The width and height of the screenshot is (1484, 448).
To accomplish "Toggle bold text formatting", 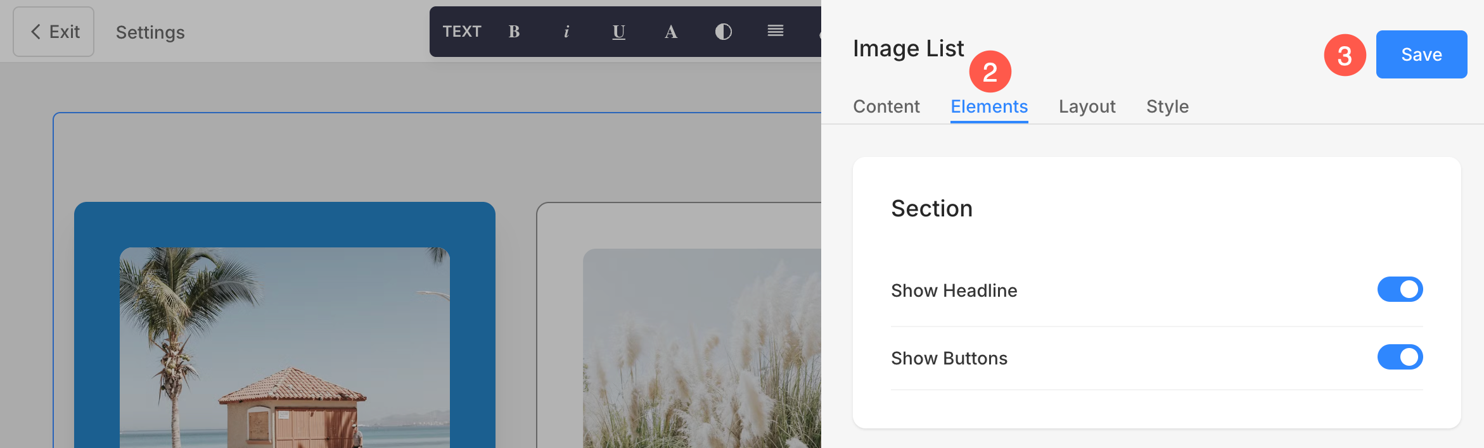I will point(514,32).
